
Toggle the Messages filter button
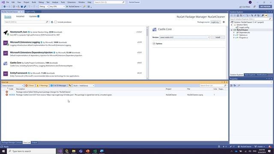58,86
